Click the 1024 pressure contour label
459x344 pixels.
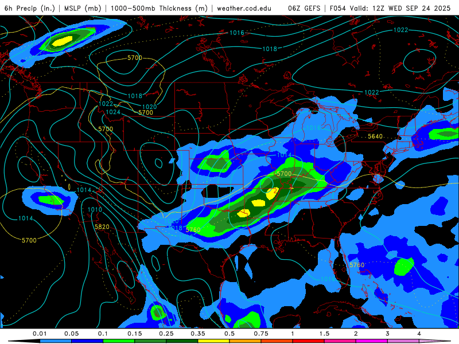tap(113, 112)
